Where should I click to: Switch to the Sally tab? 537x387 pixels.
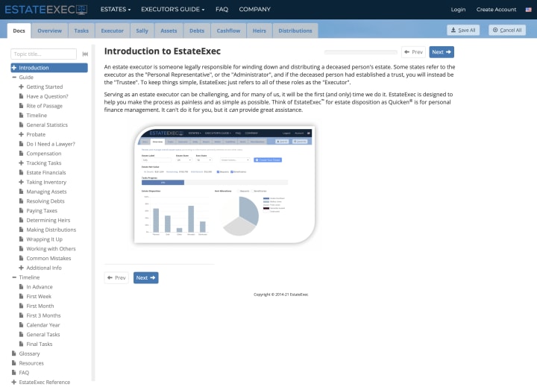pyautogui.click(x=142, y=31)
